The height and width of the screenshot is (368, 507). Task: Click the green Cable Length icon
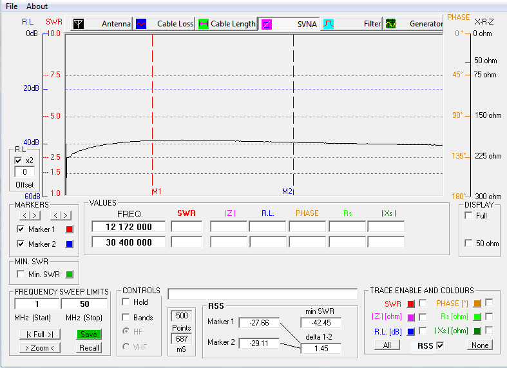tap(204, 24)
